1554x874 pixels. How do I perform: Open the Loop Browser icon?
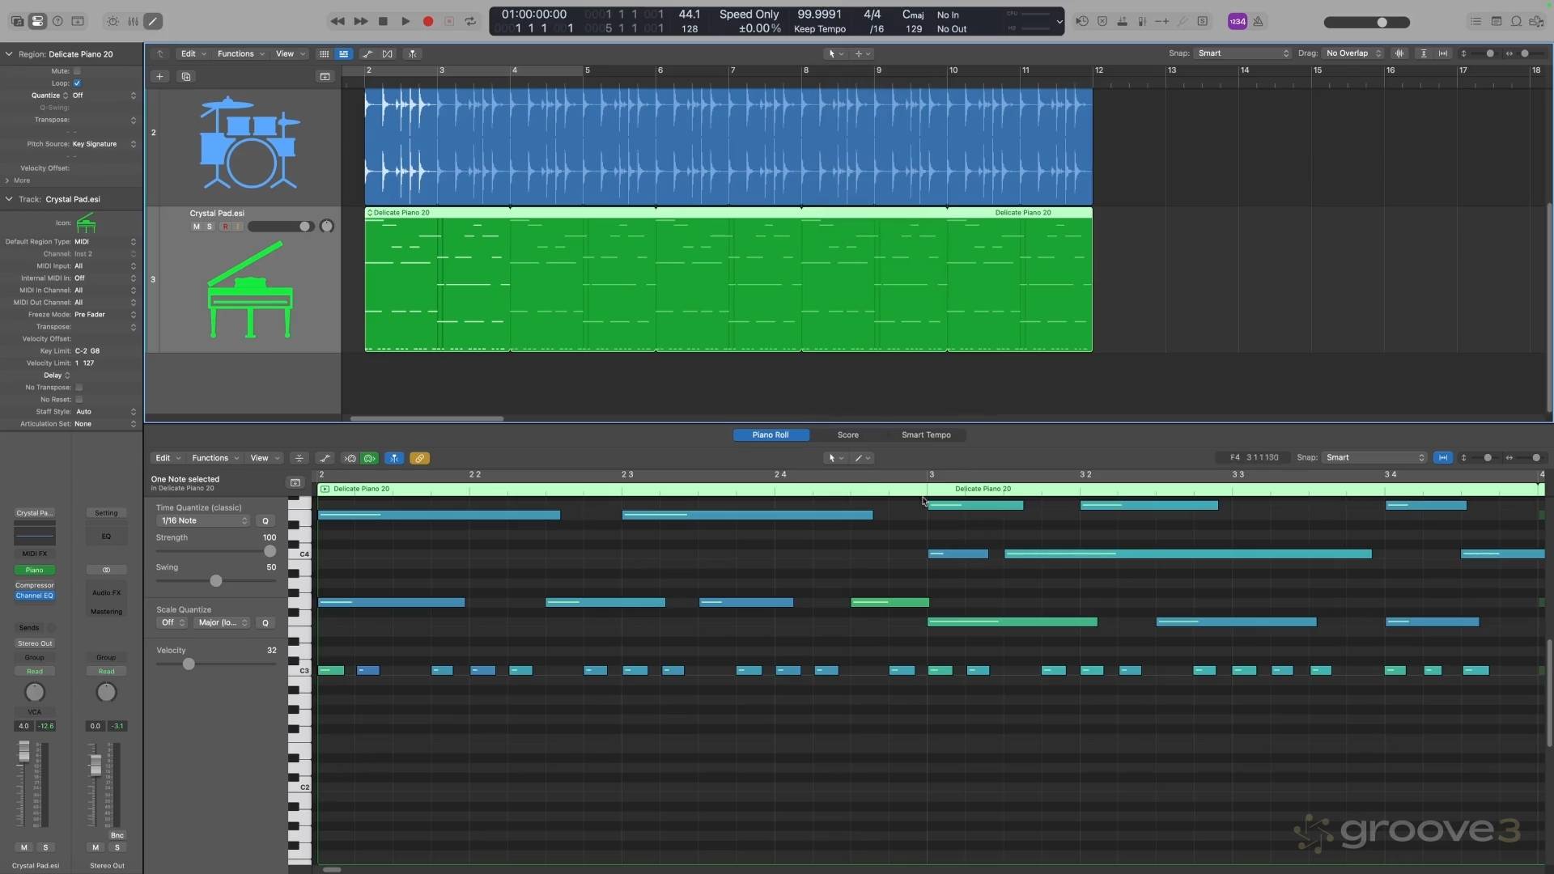[x=1516, y=22]
